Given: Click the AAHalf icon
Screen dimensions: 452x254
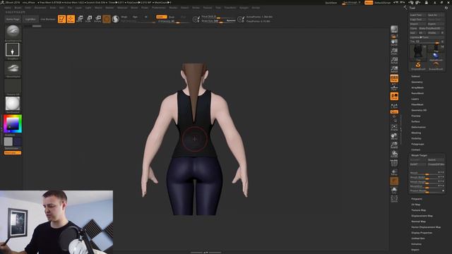Looking at the screenshot, I should tap(394, 69).
